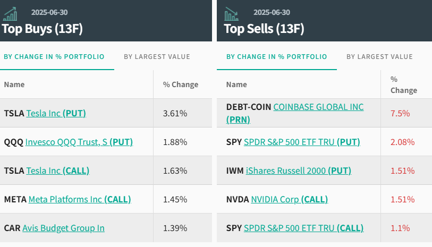This screenshot has height=247, width=432.
Task: Open Coinbase Global Inc (PRN) link
Action: (x=318, y=107)
